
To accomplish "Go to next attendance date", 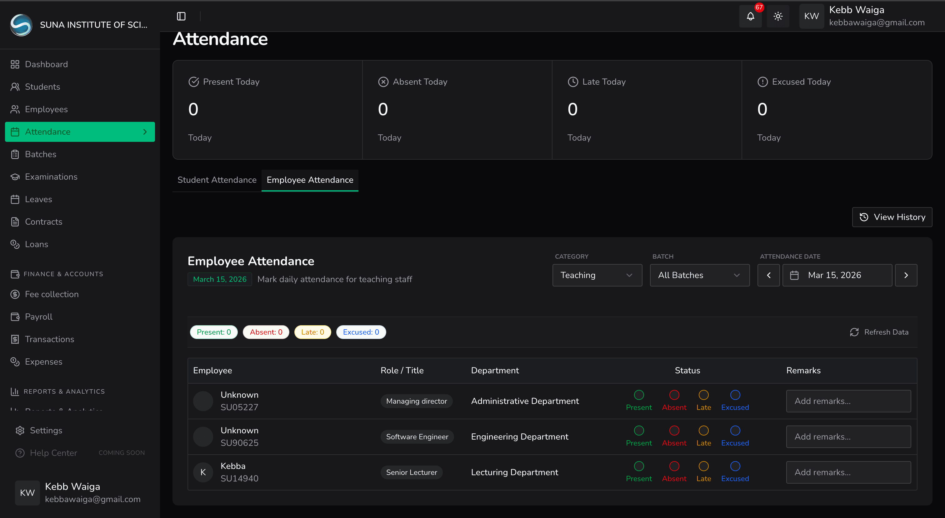I will (x=906, y=275).
